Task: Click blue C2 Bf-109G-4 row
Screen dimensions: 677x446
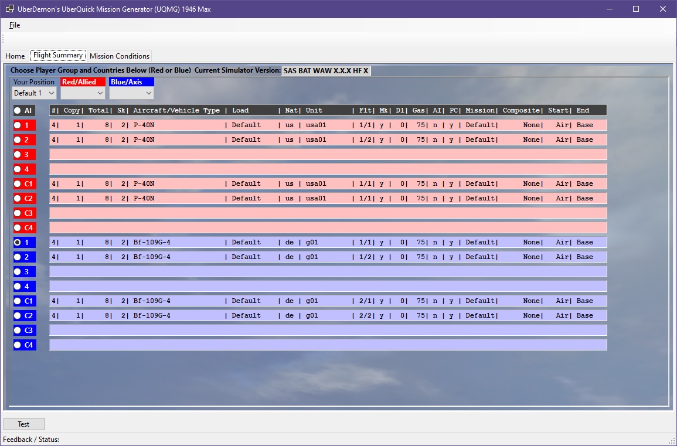Action: [x=328, y=316]
